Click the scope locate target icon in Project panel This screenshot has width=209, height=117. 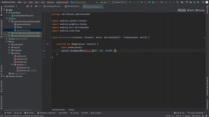click(27, 6)
